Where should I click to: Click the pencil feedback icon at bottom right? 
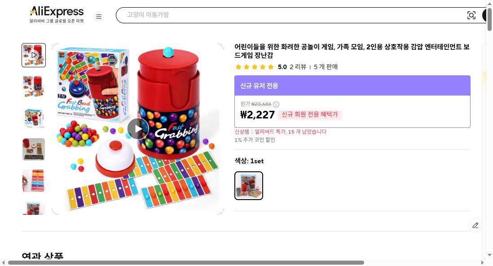click(x=475, y=225)
